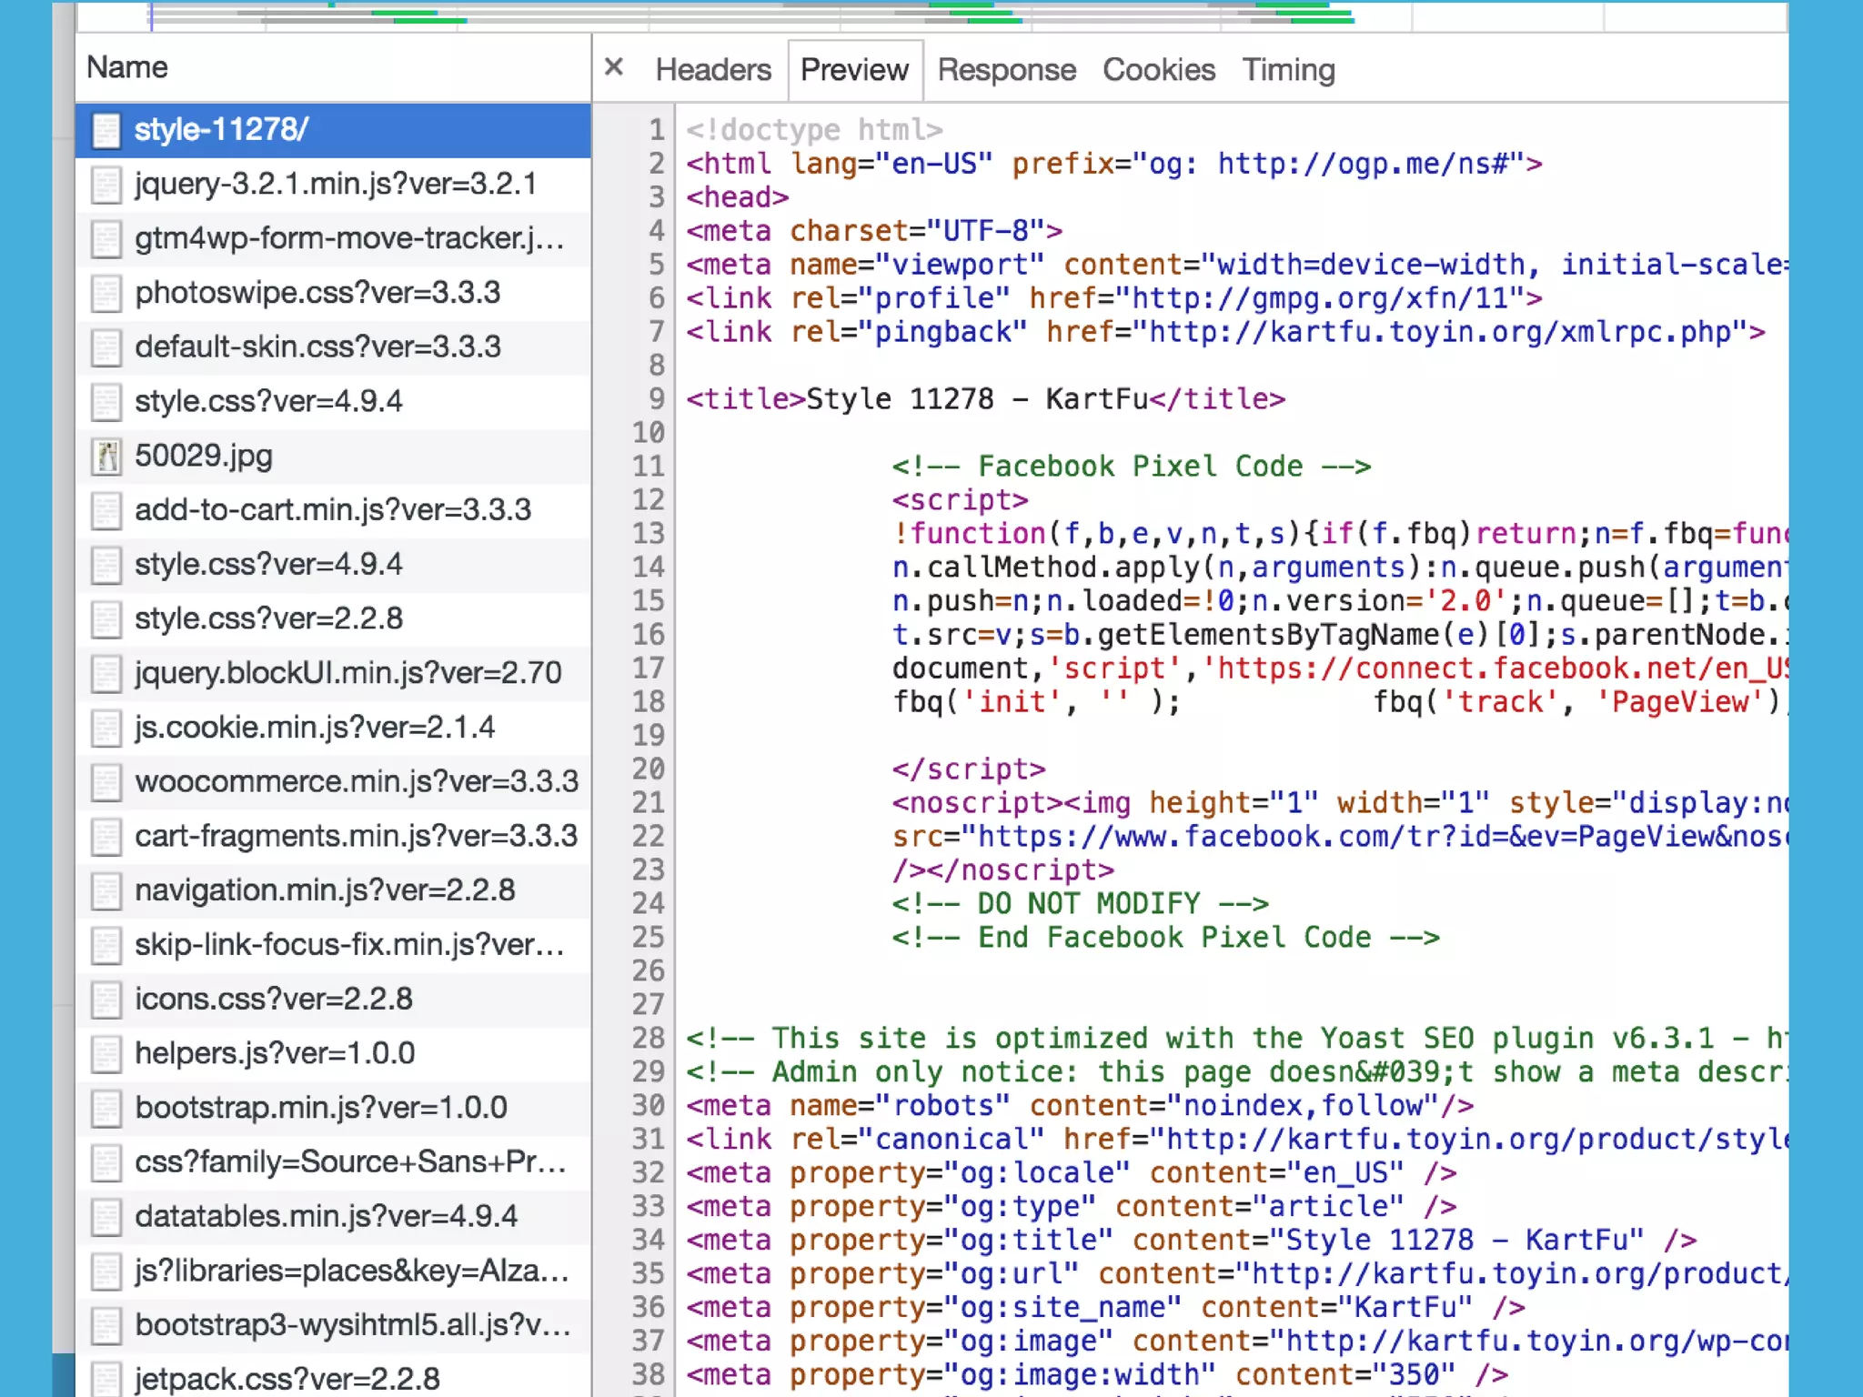The image size is (1863, 1397).
Task: Select the cart-fragments.min.js request
Action: click(x=356, y=836)
